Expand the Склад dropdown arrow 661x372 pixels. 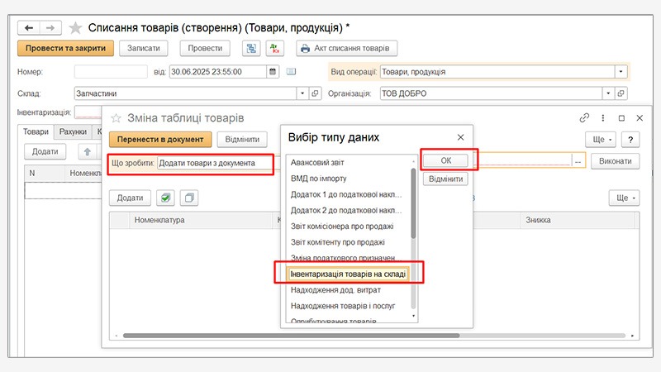tap(302, 93)
